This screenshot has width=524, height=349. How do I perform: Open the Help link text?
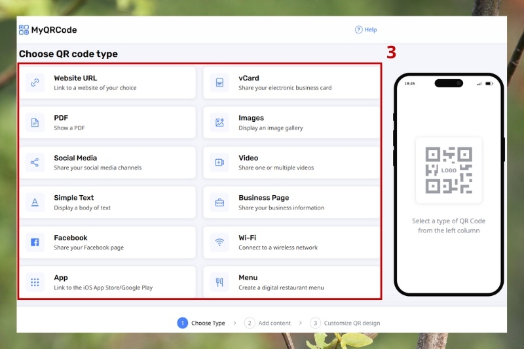click(371, 29)
